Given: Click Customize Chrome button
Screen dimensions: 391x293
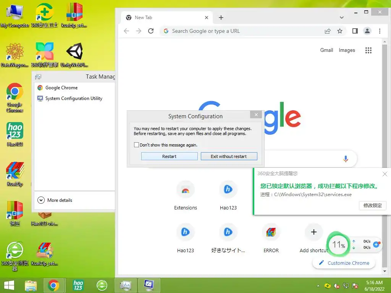Looking at the screenshot, I should pos(344,263).
